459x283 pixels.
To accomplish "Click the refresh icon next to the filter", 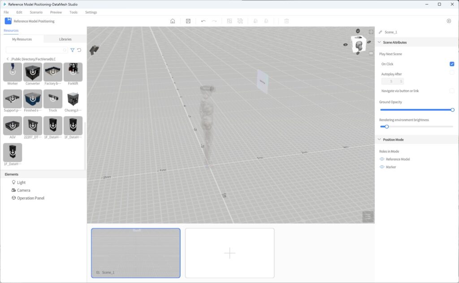I will (x=79, y=51).
